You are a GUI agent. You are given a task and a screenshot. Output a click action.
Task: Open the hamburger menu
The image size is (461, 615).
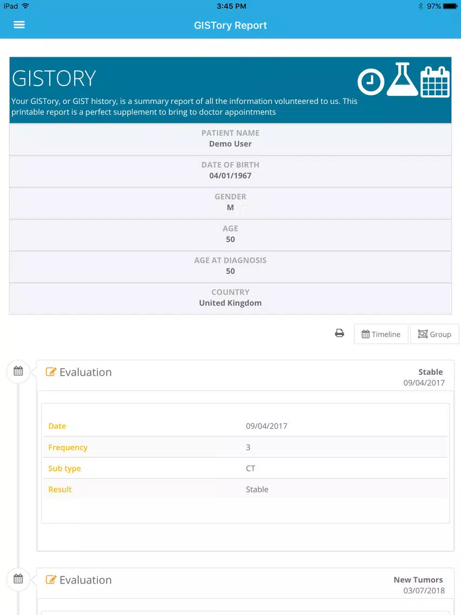pyautogui.click(x=19, y=25)
